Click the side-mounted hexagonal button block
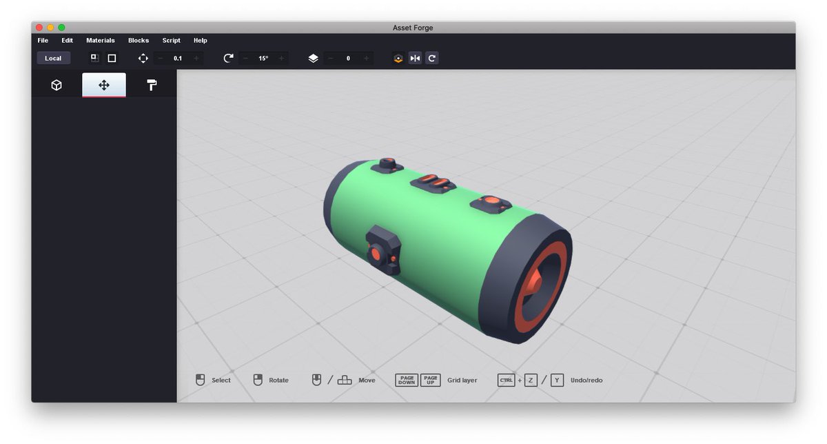Image resolution: width=827 pixels, height=444 pixels. click(x=383, y=250)
